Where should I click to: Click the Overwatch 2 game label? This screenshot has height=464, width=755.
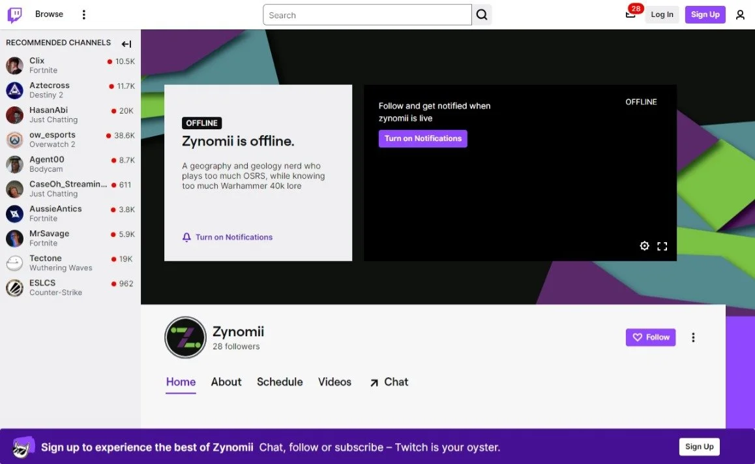point(52,144)
